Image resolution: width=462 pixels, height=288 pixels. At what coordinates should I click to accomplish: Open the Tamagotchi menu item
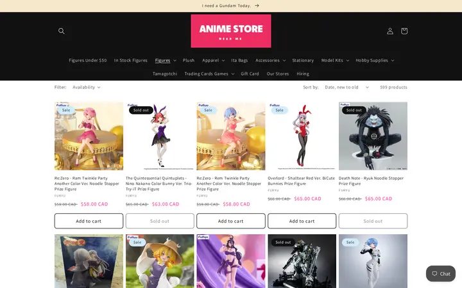[x=165, y=74]
